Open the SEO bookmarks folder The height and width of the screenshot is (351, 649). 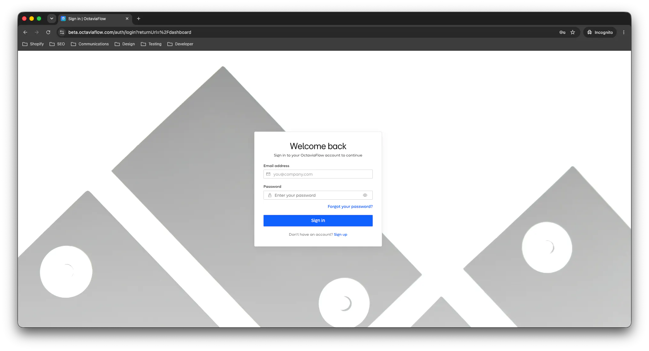click(x=57, y=44)
